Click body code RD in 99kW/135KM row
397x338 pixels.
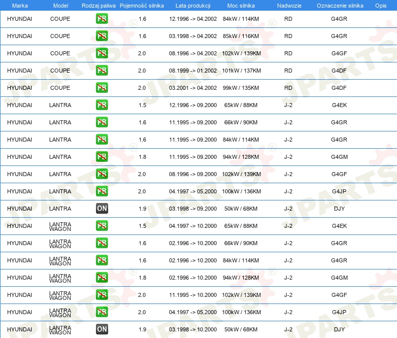click(x=288, y=88)
